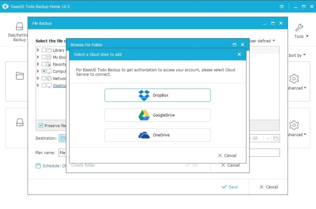Viewport: 316px width, 209px height.
Task: Click the Dropbox logo icon
Action: pyautogui.click(x=144, y=95)
